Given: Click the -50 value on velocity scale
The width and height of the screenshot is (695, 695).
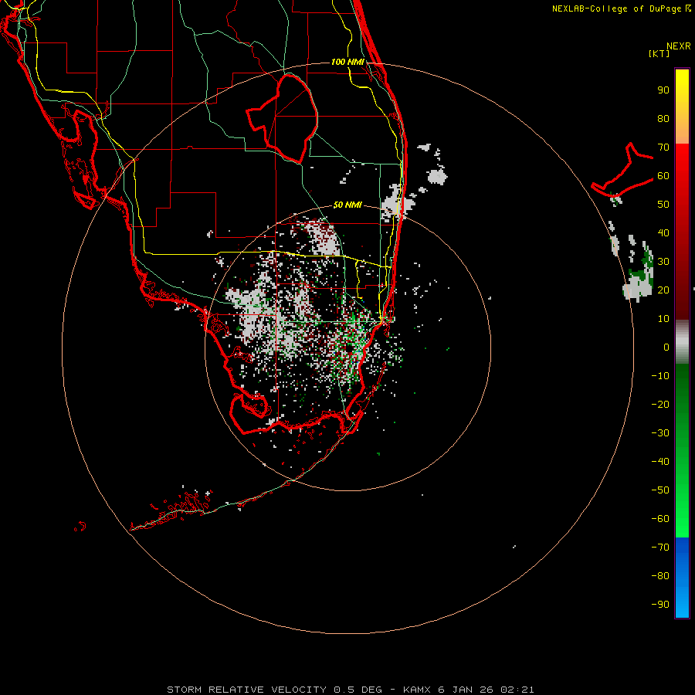Looking at the screenshot, I should 660,490.
